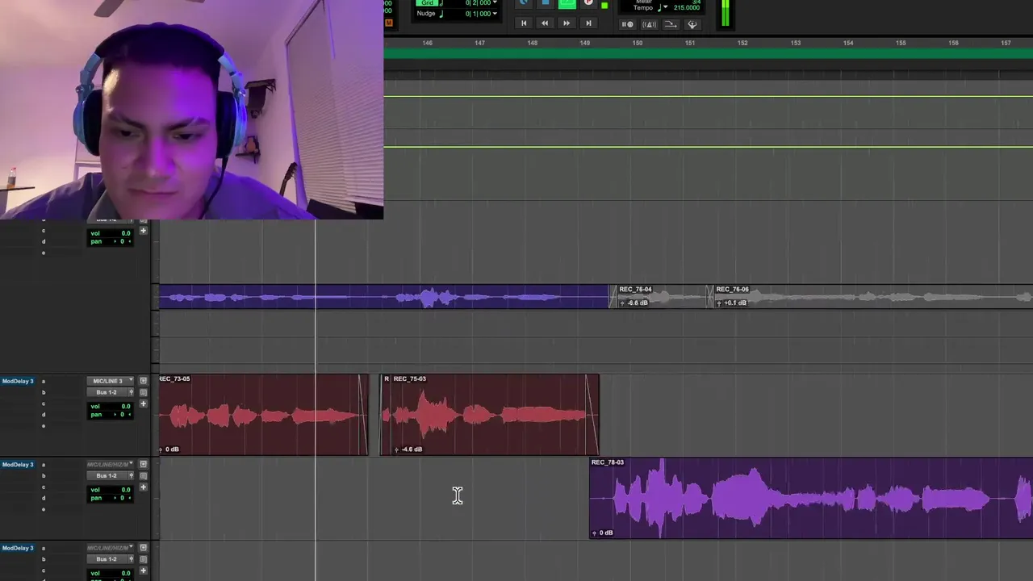Image resolution: width=1033 pixels, height=581 pixels.
Task: Click fade-out at end of REC_73-05
Action: click(363, 415)
